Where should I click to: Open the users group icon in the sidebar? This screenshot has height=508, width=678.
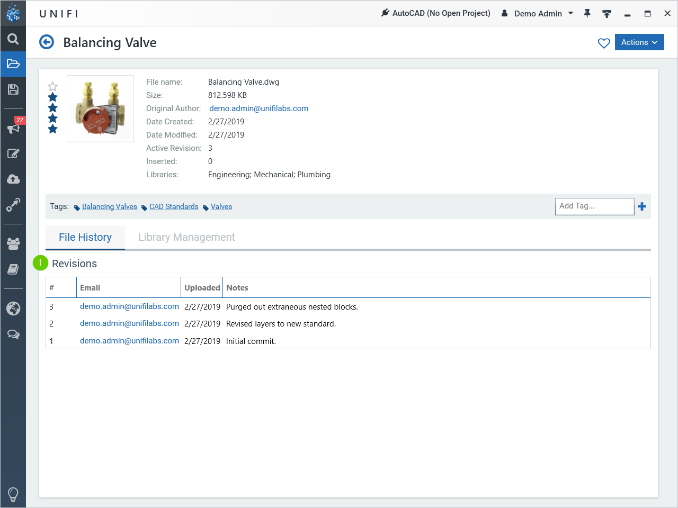13,243
